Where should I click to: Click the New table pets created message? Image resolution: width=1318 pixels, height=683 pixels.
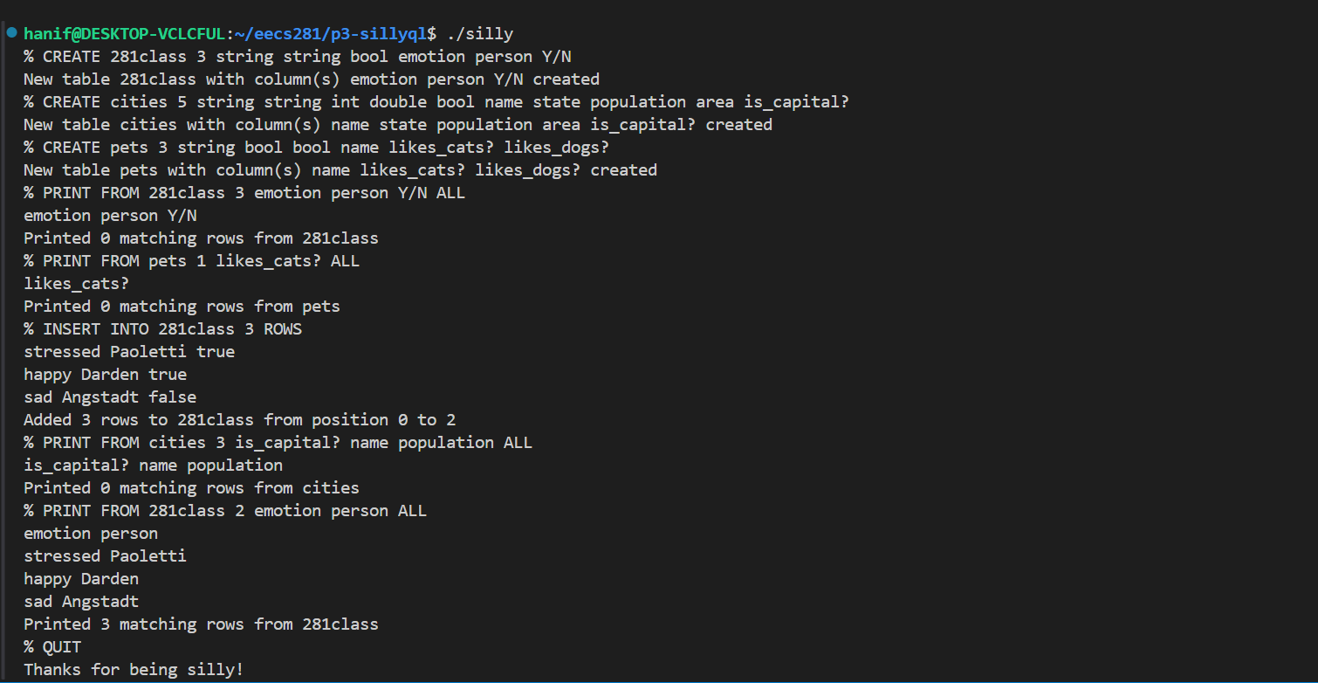(x=340, y=170)
